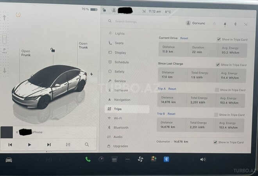Search media with magnifier icon
This screenshot has height=176, width=258.
click(87, 145)
